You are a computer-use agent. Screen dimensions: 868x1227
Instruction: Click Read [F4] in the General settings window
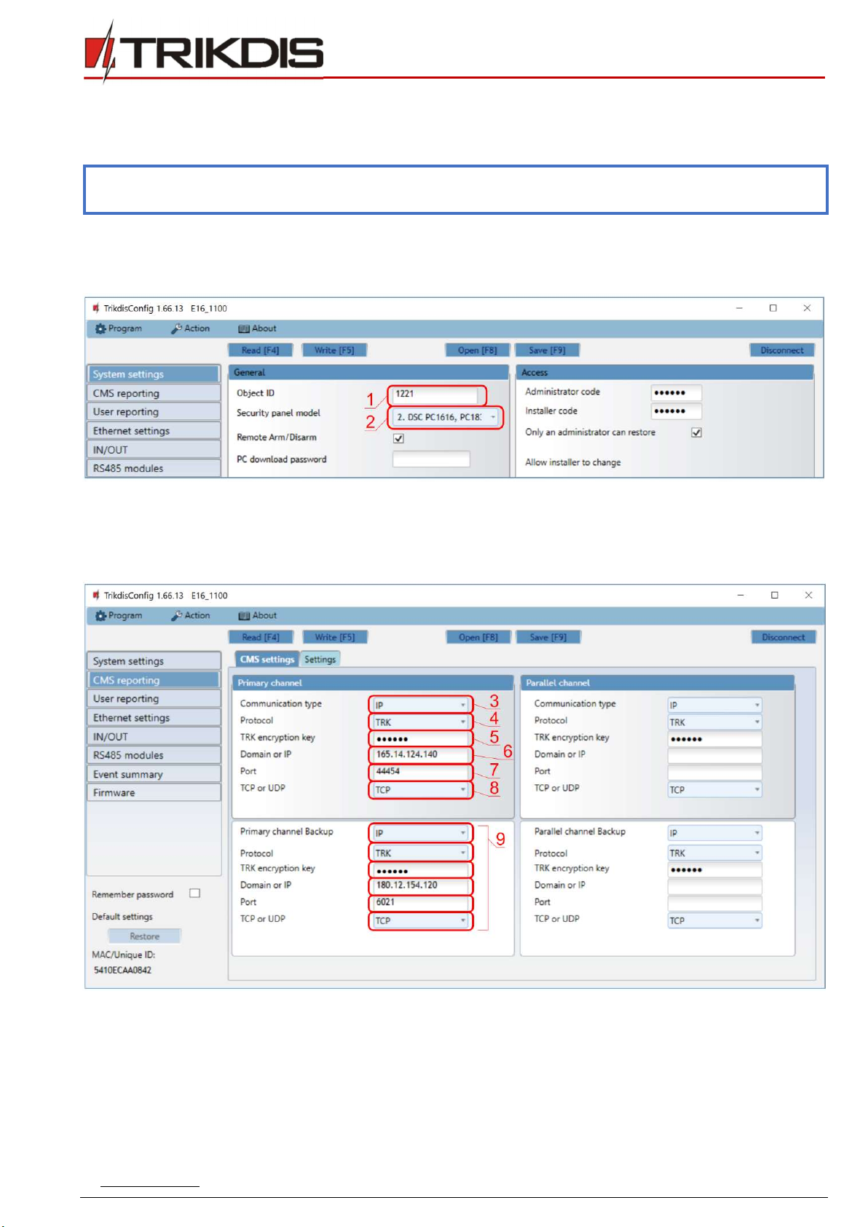tap(261, 350)
